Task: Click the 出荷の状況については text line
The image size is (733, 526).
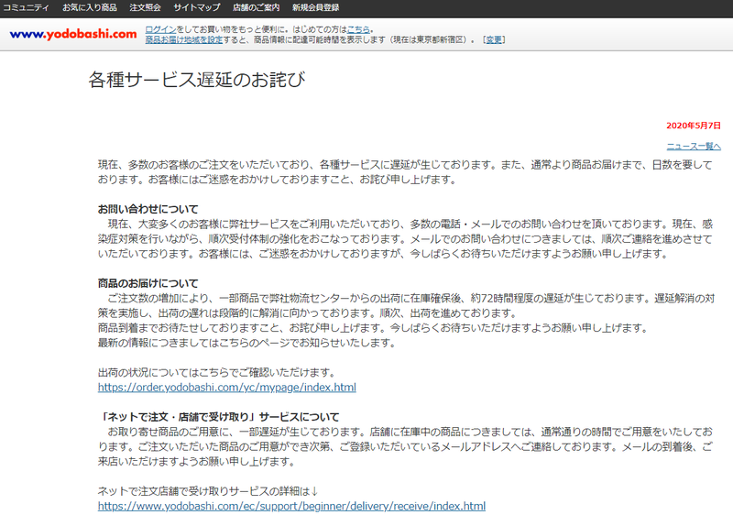Action: click(x=215, y=373)
